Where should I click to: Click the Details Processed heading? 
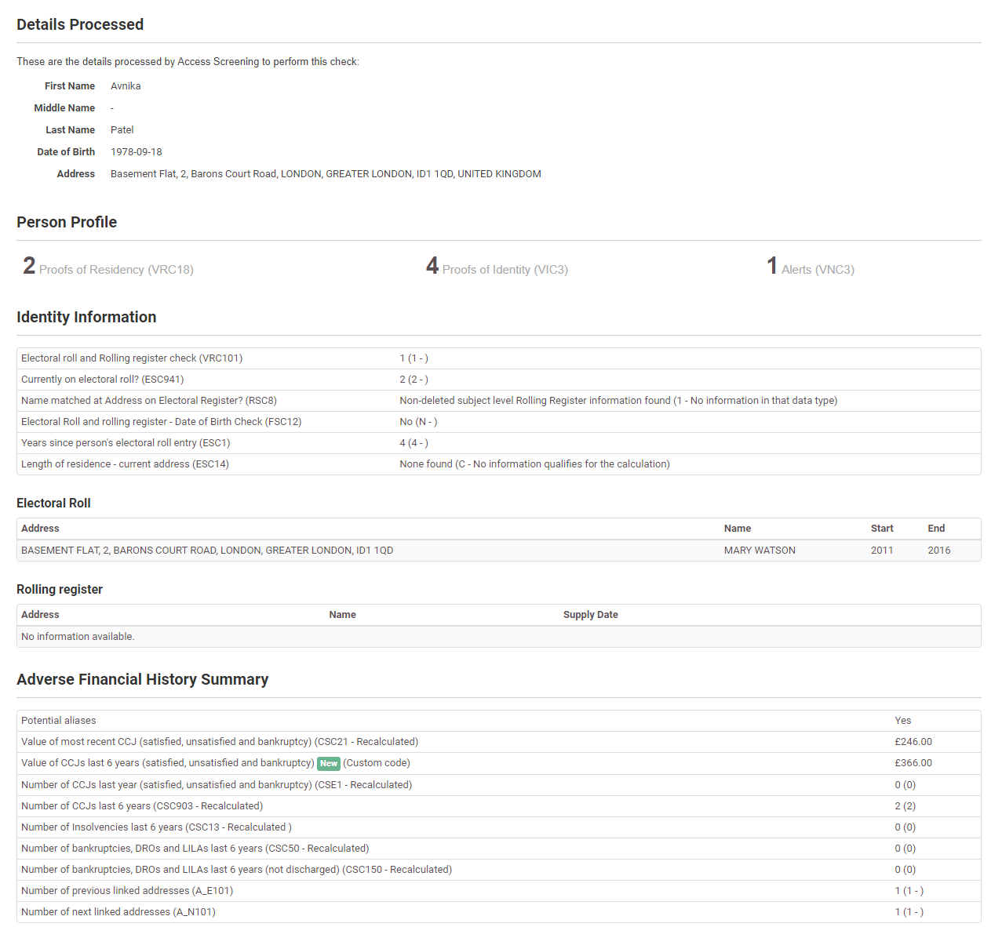[80, 24]
